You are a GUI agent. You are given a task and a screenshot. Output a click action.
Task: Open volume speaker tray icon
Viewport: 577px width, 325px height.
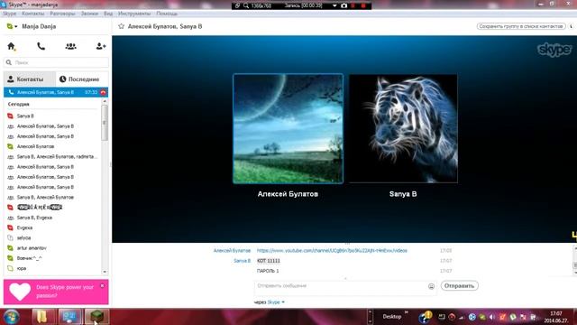coord(492,317)
